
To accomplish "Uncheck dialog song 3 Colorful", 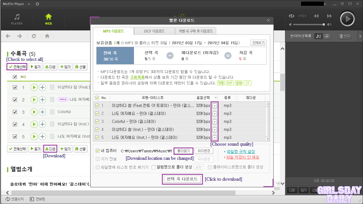I will [x=97, y=122].
